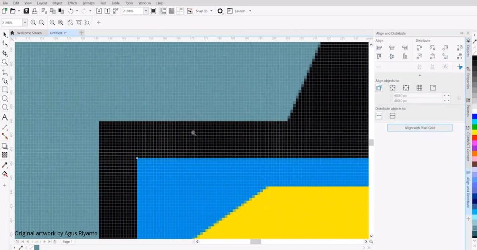
Task: Choose the Rectangle tool
Action: 5,90
